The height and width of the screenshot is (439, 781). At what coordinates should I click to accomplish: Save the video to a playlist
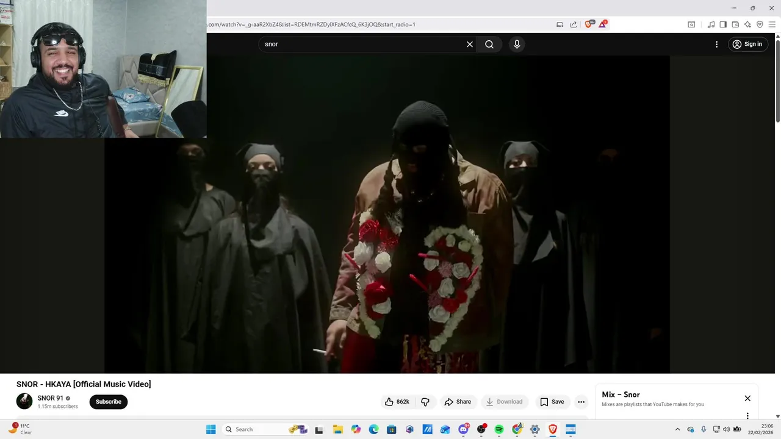pyautogui.click(x=552, y=402)
